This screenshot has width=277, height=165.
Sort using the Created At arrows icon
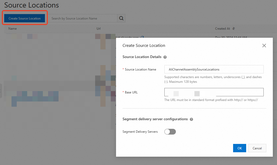tap(234, 29)
